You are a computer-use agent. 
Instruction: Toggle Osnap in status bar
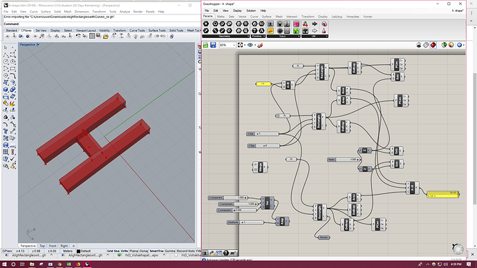(x=144, y=251)
